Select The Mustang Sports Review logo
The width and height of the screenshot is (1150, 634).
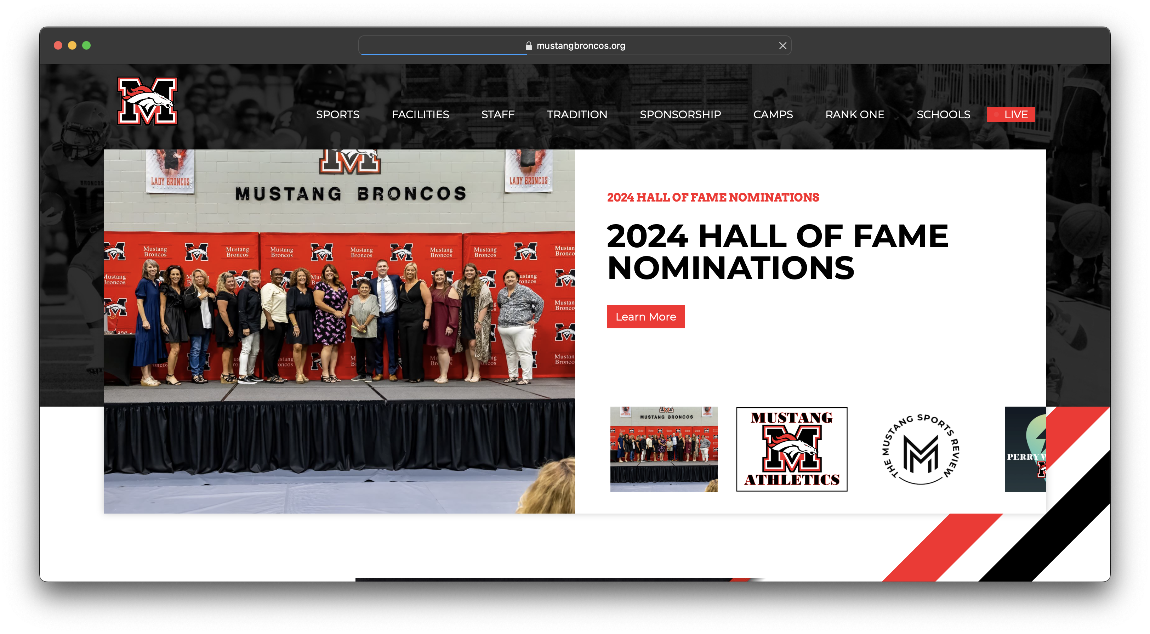pos(921,449)
